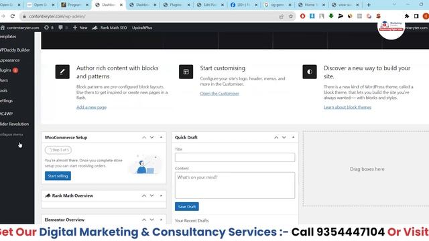Open MC4WP menu in sidebar
Viewport: 429px width, 241px height.
click(6, 114)
